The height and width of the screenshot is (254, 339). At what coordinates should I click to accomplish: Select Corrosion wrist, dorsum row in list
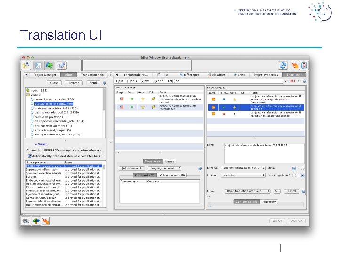(64, 198)
